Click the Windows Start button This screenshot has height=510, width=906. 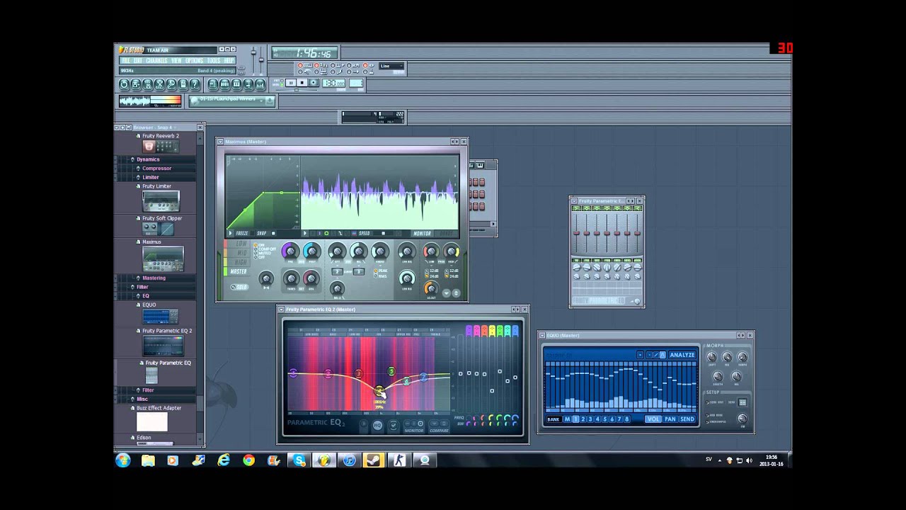[123, 460]
